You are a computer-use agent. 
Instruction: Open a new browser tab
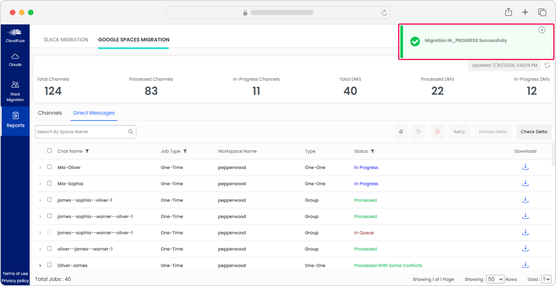pyautogui.click(x=525, y=12)
